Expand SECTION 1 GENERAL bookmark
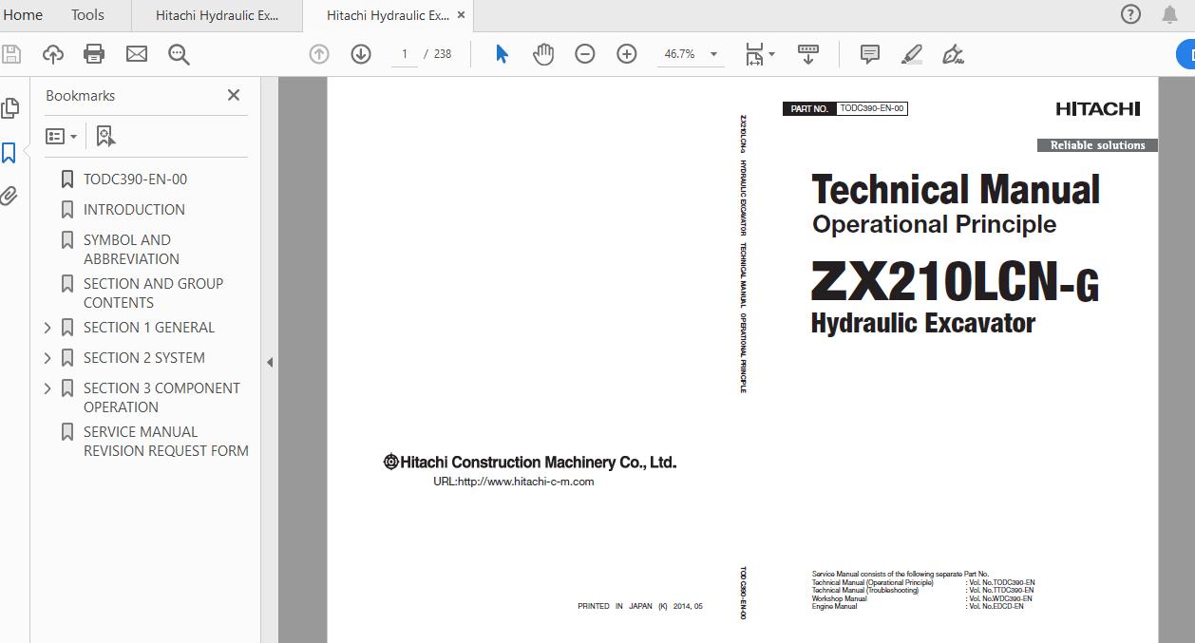The width and height of the screenshot is (1195, 643). (48, 328)
